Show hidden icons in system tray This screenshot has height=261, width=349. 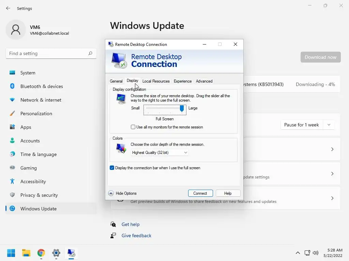click(x=298, y=253)
